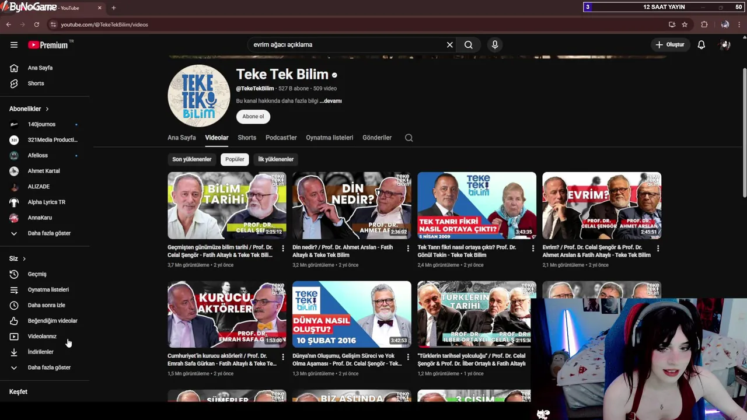Screen dimensions: 747x420
Task: Filter by Son yüklenenler chip
Action: [191, 159]
